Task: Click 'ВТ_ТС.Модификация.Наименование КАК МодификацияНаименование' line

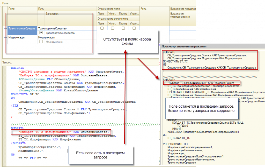Action: click(x=210, y=95)
